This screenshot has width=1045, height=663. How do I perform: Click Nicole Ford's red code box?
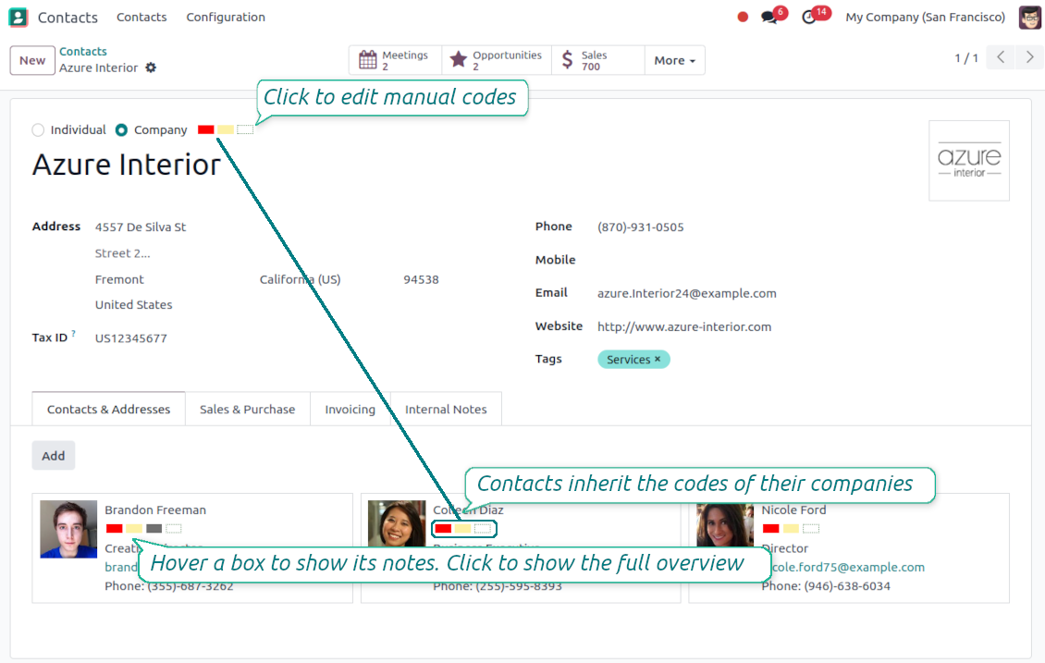[x=771, y=528]
